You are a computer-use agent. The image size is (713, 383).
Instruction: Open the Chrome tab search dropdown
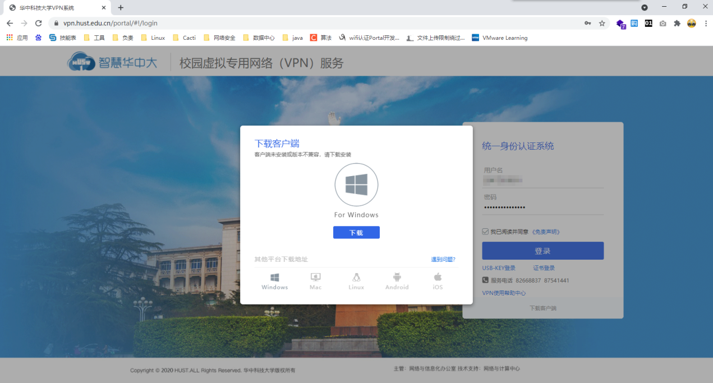[645, 7]
